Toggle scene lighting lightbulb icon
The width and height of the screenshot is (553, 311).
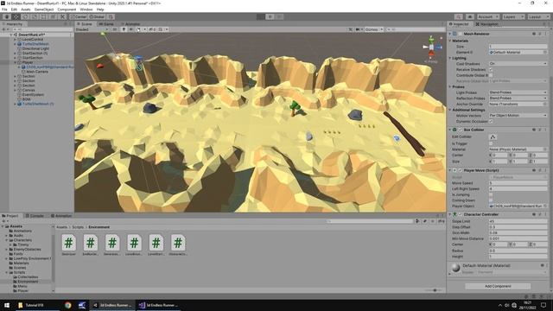tap(124, 29)
